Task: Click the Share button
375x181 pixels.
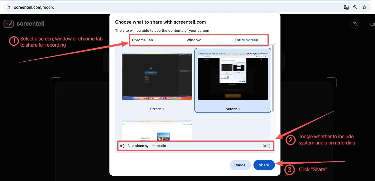Action: pos(264,165)
